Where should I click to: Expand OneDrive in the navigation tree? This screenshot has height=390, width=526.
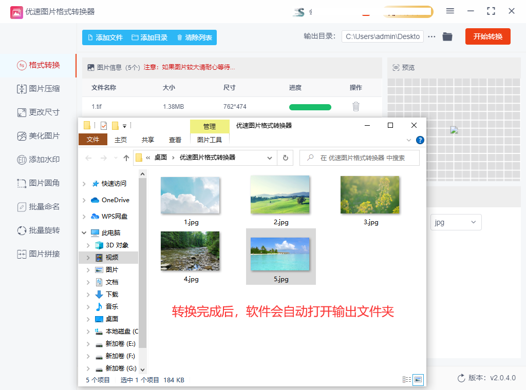(84, 200)
